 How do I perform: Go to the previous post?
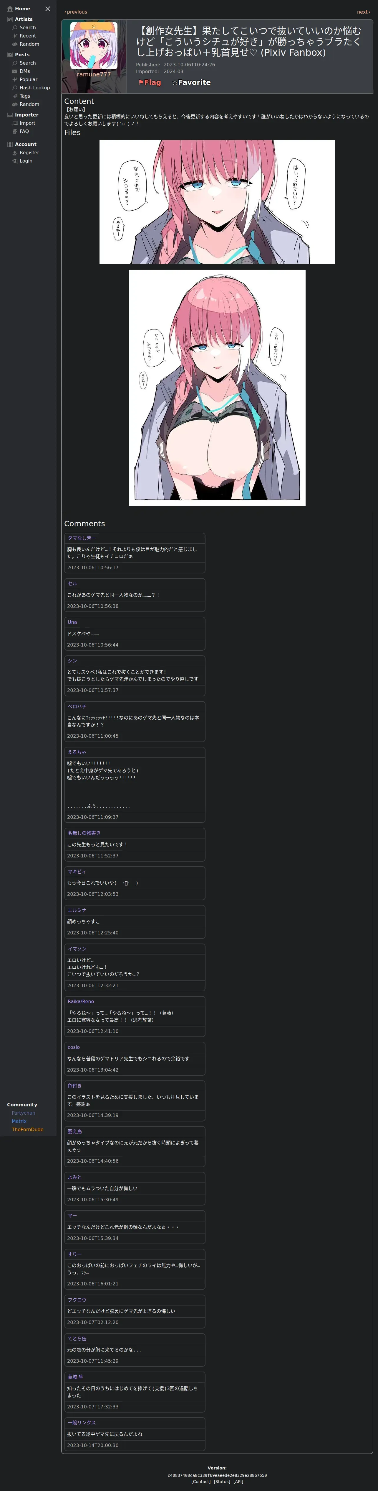pos(76,12)
